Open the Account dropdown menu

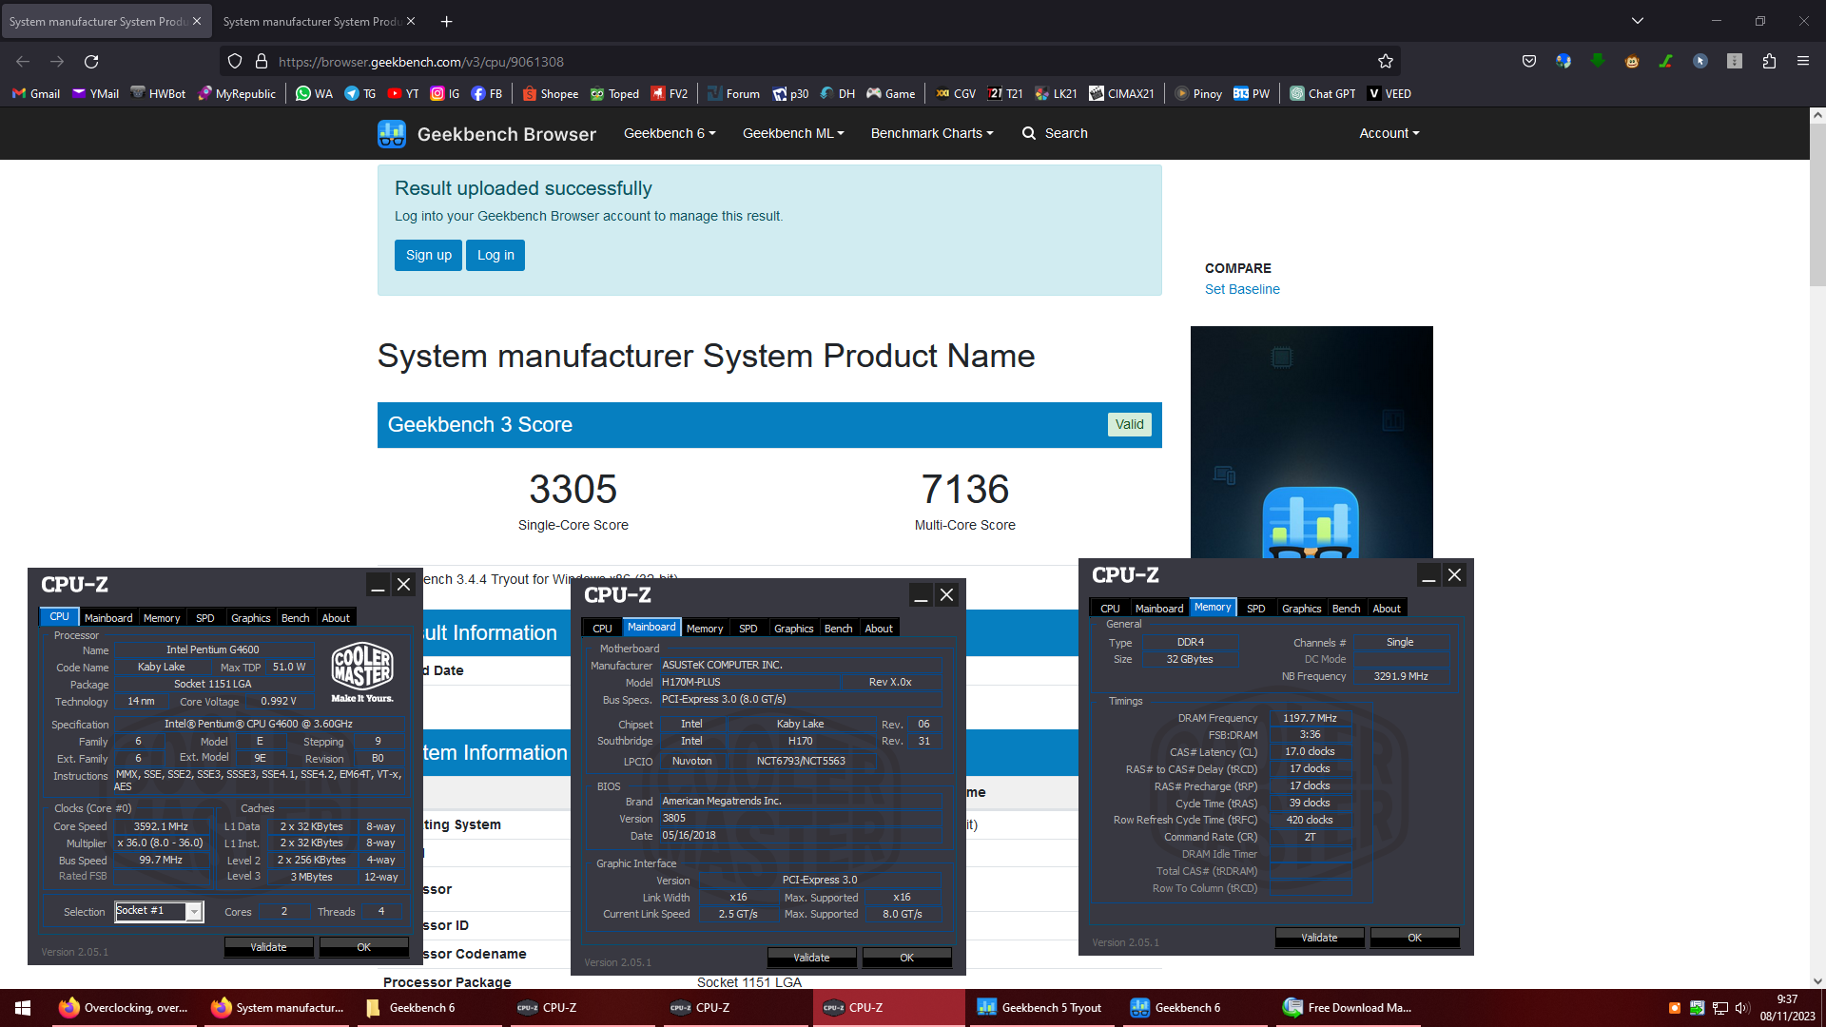click(1389, 133)
